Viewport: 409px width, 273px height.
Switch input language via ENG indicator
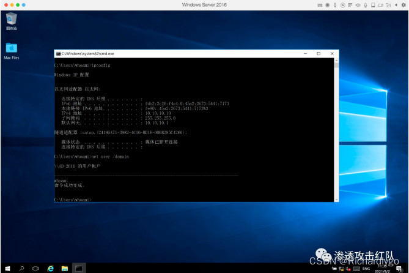(x=366, y=268)
